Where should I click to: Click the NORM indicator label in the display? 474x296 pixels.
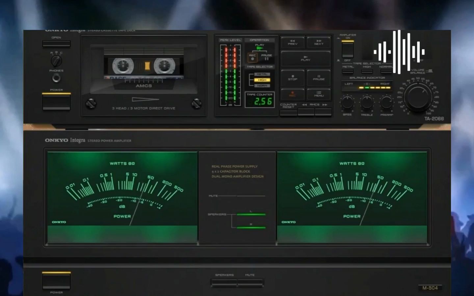(262, 86)
